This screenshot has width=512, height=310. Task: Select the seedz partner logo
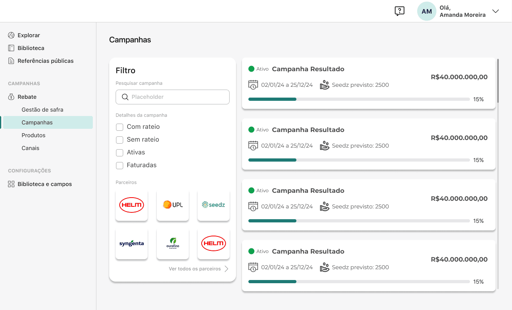[214, 205]
